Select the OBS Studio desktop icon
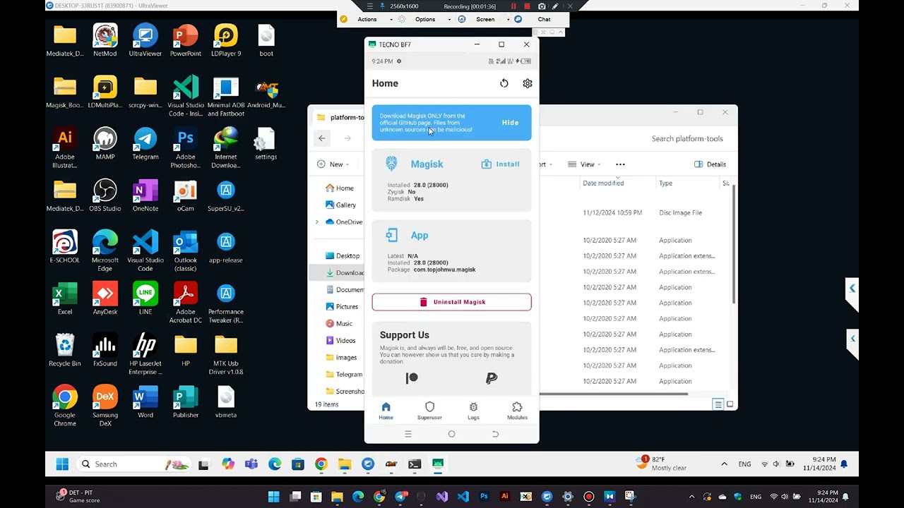Viewport: 904px width, 508px height. [105, 195]
